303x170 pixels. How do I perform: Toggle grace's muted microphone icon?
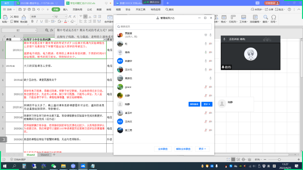(x=206, y=87)
